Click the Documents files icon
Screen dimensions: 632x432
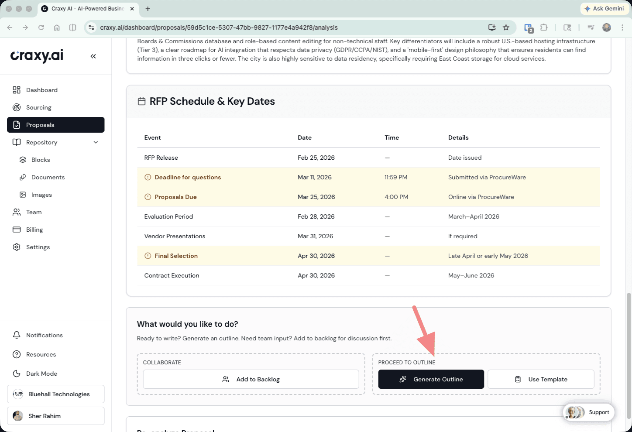[23, 177]
